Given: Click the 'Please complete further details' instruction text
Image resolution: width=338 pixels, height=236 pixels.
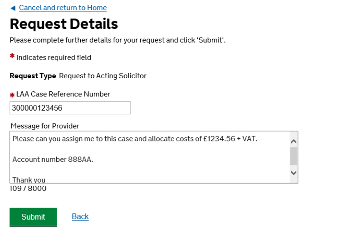Looking at the screenshot, I should 118,40.
